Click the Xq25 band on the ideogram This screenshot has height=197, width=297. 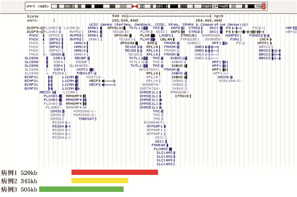[x=233, y=7]
